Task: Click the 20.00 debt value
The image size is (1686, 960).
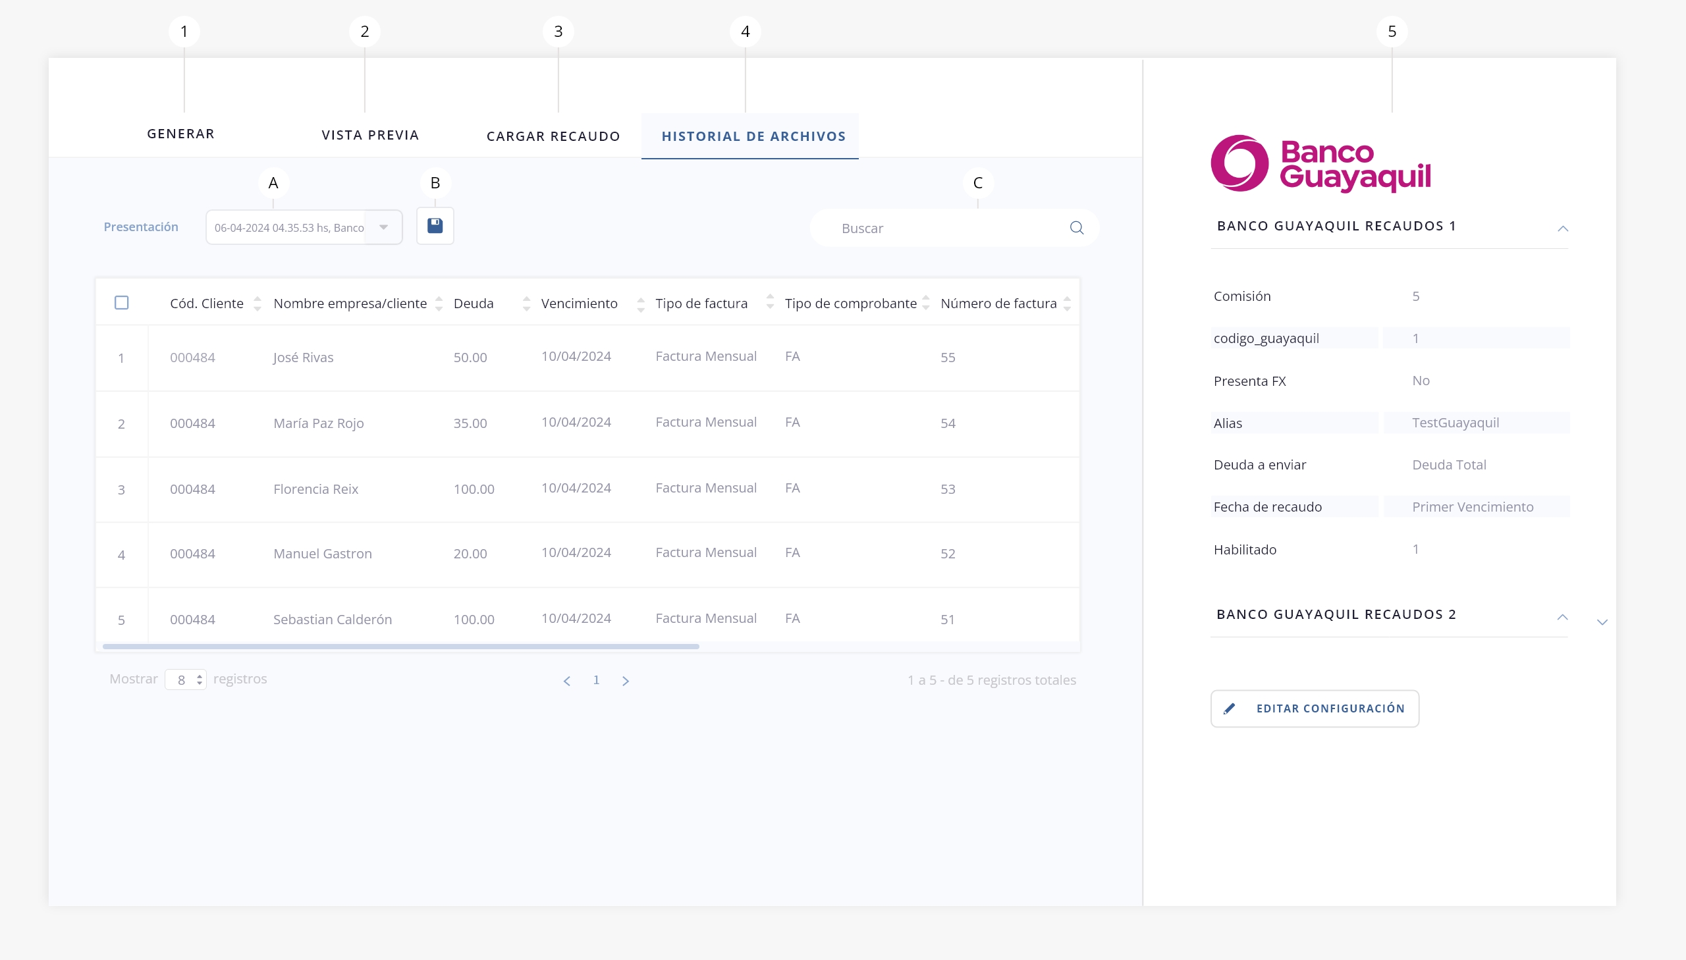Action: pyautogui.click(x=470, y=554)
